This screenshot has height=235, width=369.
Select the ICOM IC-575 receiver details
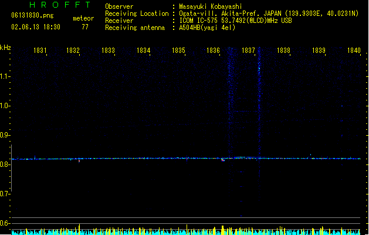click(x=235, y=21)
